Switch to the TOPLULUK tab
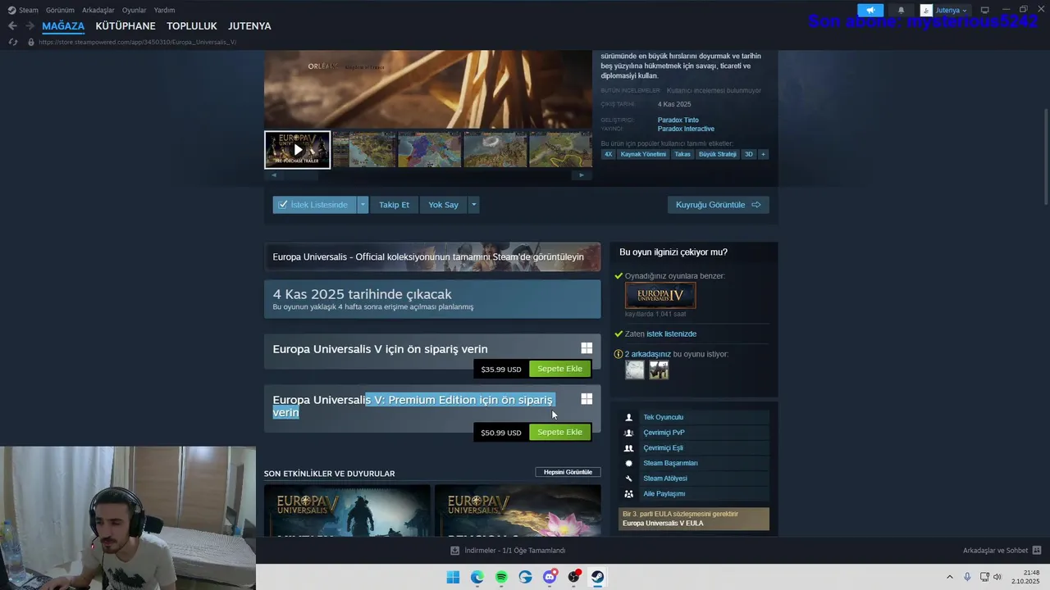This screenshot has width=1050, height=590. click(192, 25)
